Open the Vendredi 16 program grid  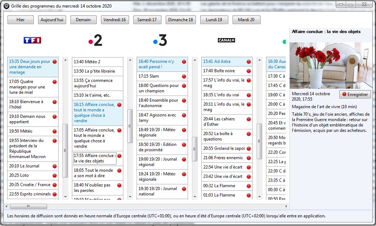pyautogui.click(x=115, y=20)
